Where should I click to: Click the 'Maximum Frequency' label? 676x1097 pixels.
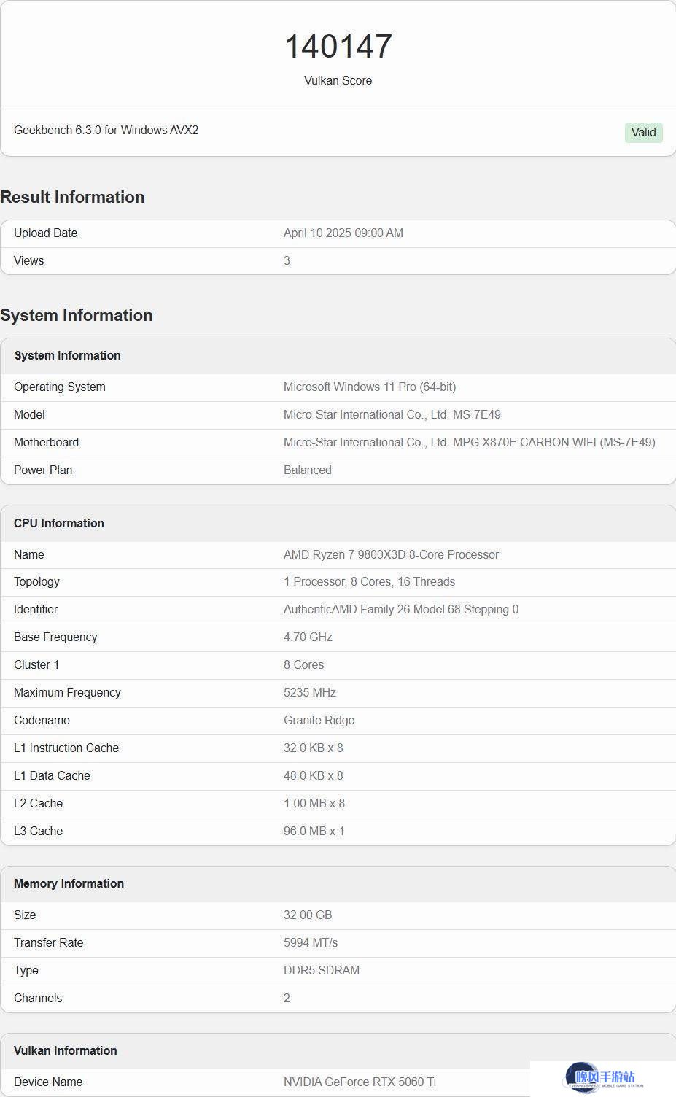pyautogui.click(x=67, y=693)
